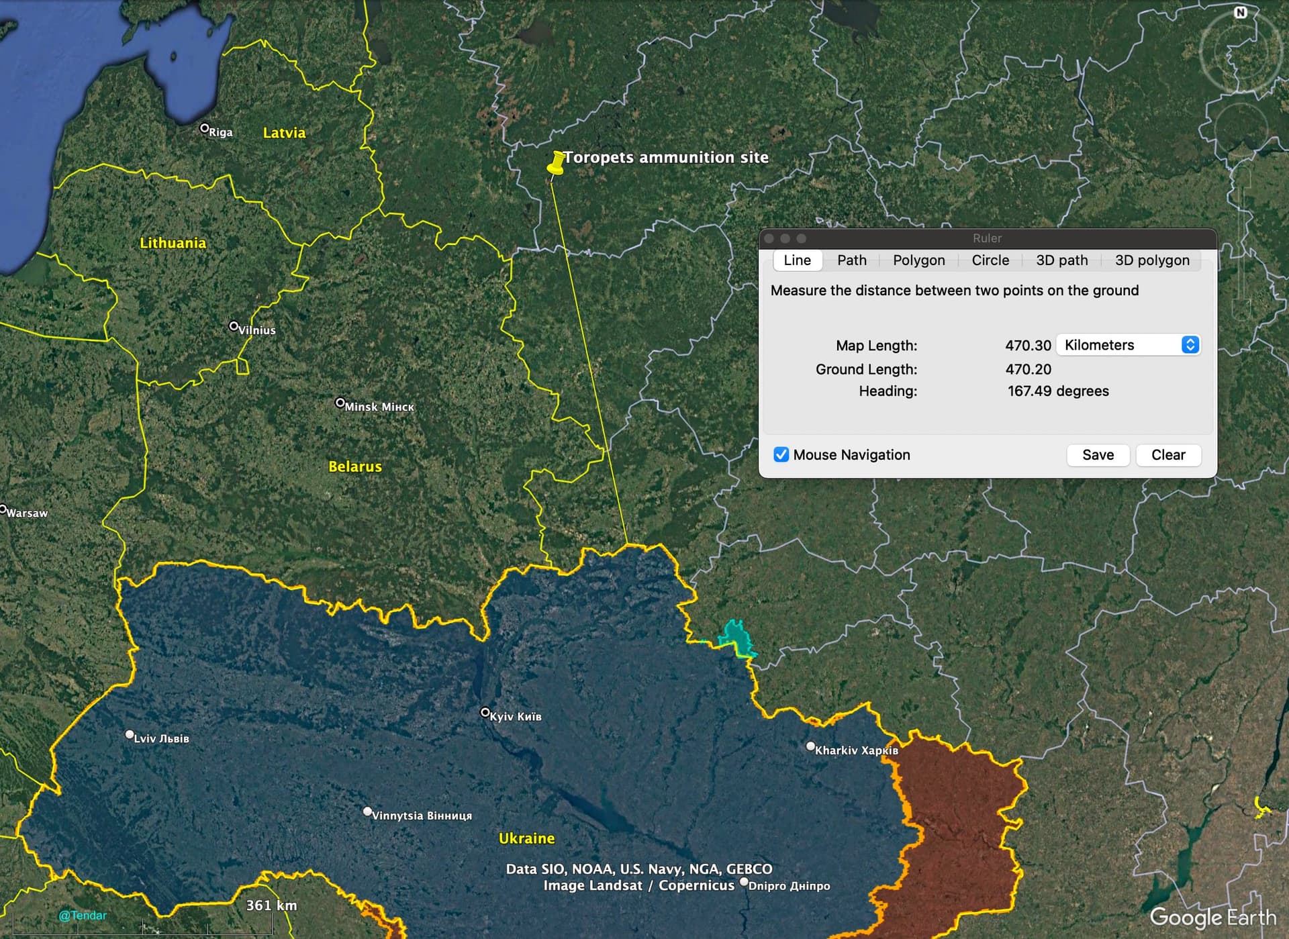Click the Lithuania country label
1289x939 pixels.
pyautogui.click(x=173, y=243)
